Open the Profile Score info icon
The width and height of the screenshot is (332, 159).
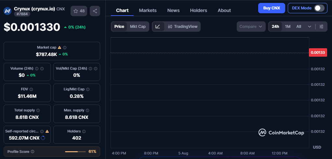pyautogui.click(x=33, y=152)
